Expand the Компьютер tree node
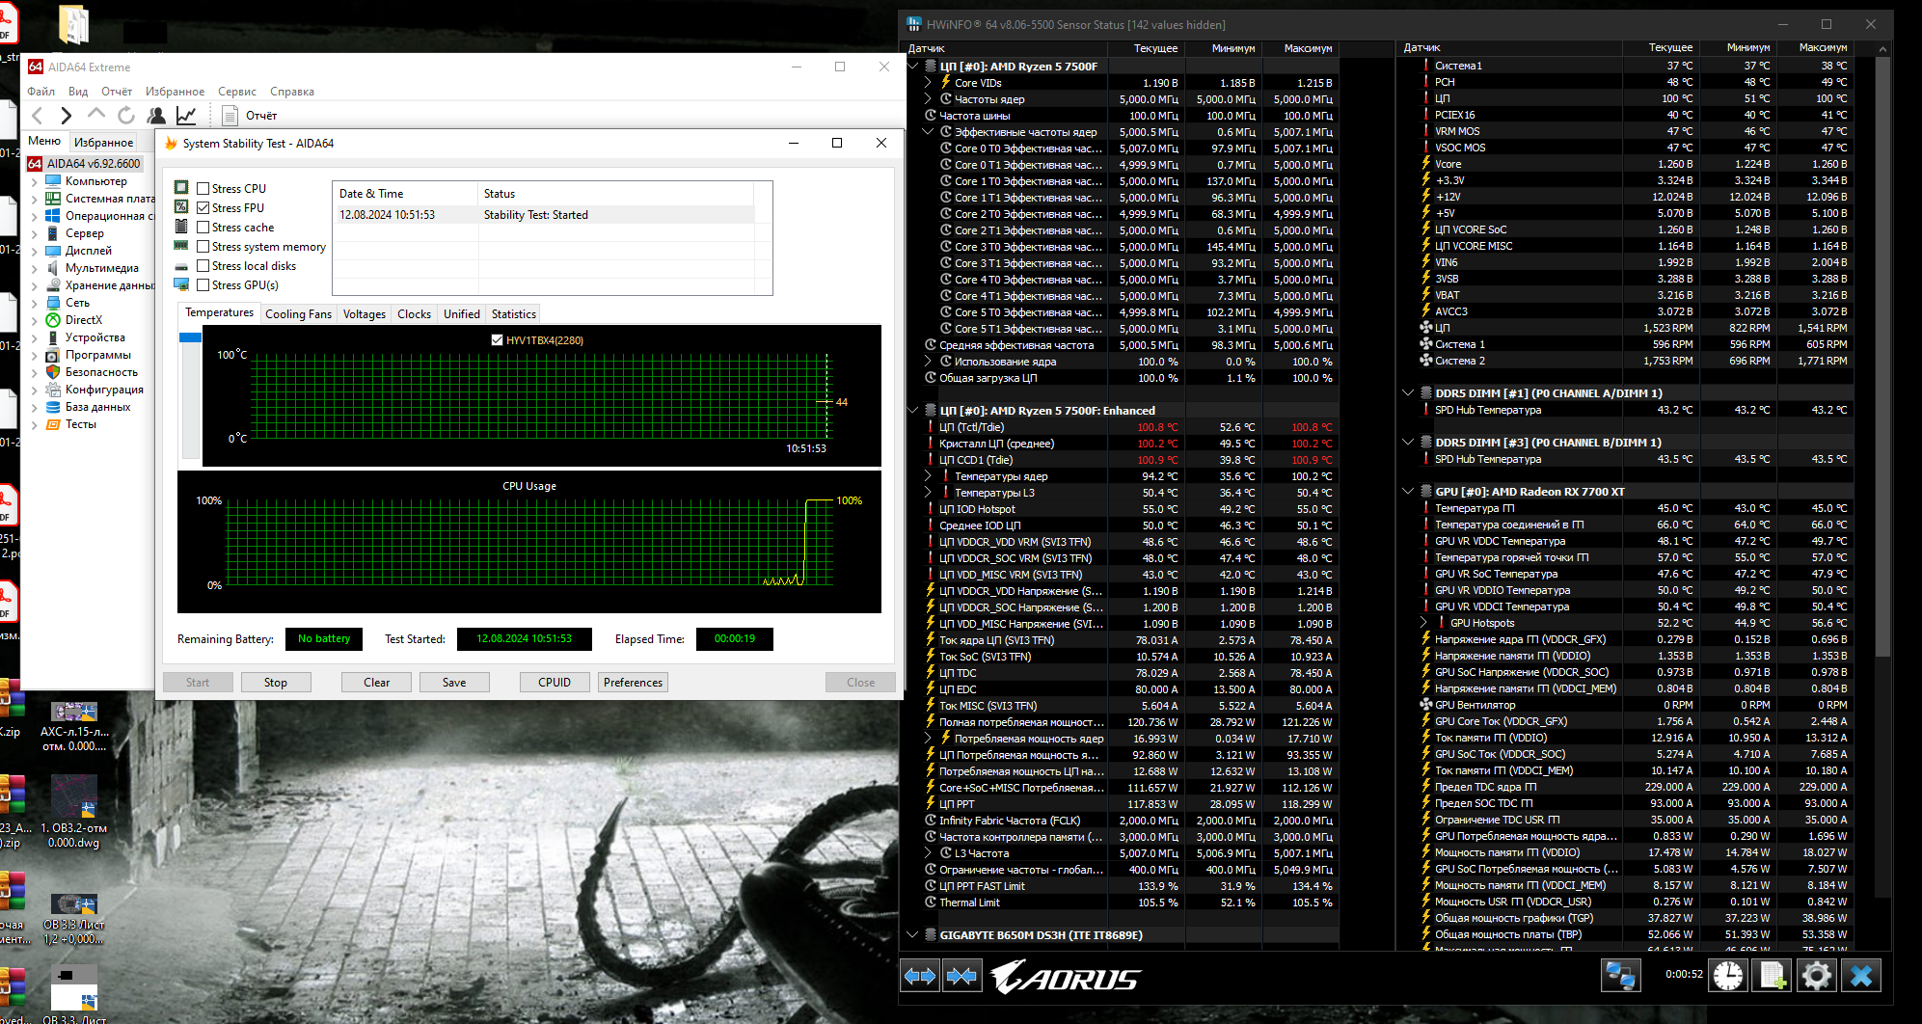Screen dimensions: 1922x1024 coord(35,181)
